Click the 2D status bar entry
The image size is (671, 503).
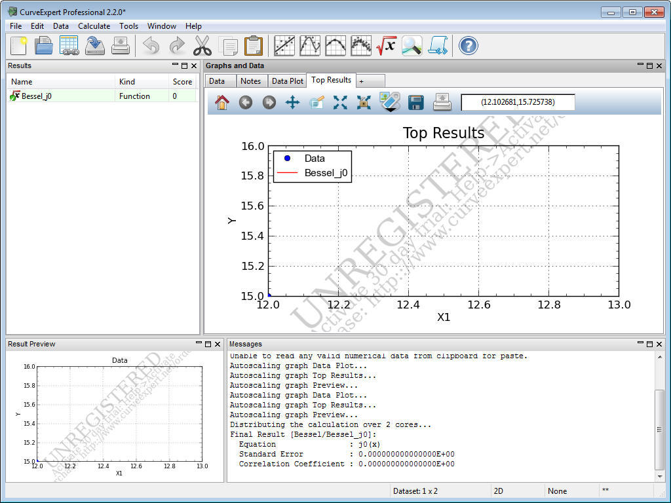pos(498,491)
